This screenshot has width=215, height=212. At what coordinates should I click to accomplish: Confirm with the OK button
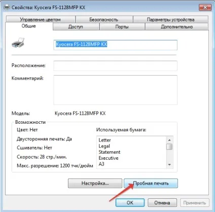[130, 202]
